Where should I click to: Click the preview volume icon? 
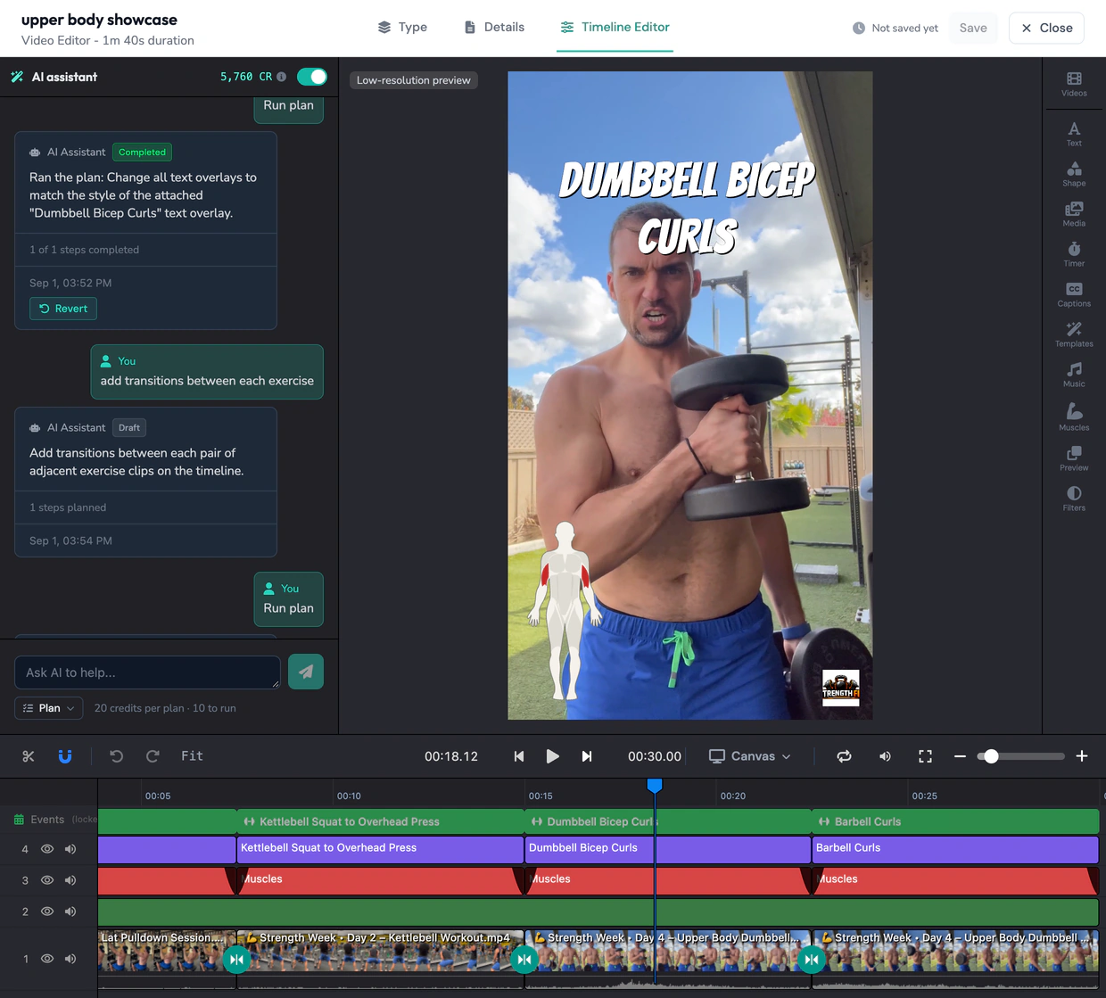(x=885, y=756)
